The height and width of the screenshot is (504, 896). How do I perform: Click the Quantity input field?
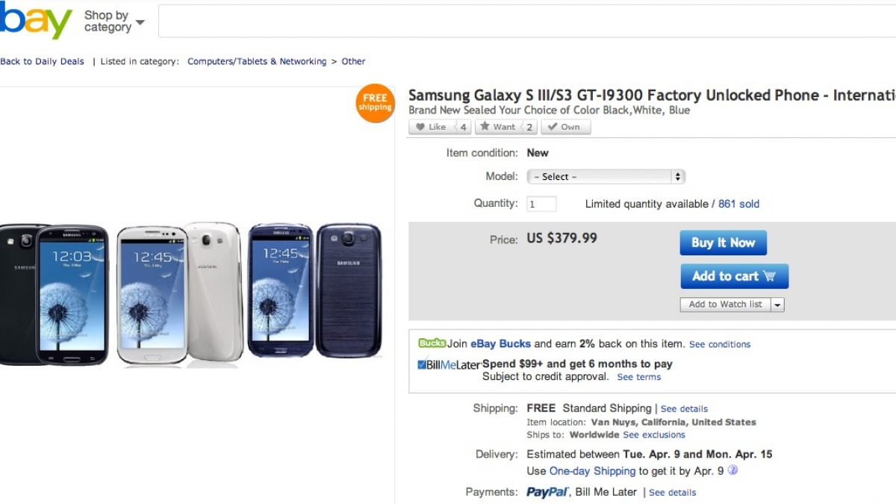click(542, 204)
